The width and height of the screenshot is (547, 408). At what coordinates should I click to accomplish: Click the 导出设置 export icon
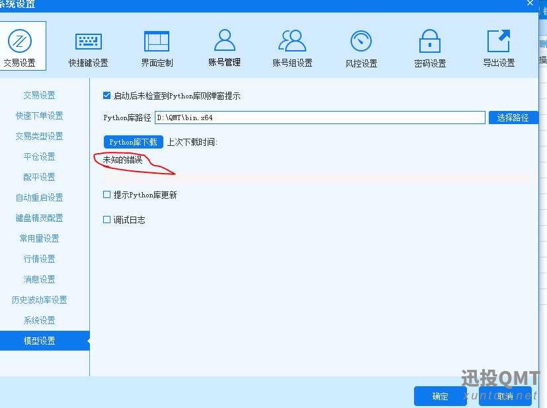(x=499, y=41)
